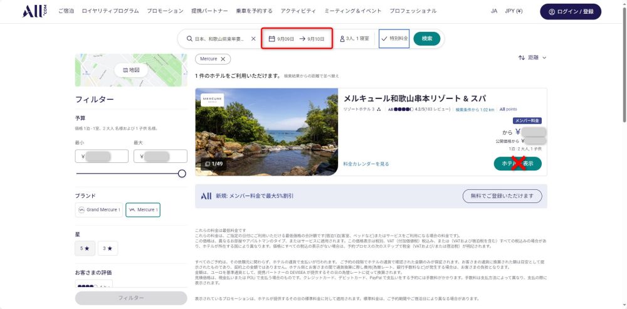Click the Mercure Hotels logo badge on photo

tap(213, 100)
